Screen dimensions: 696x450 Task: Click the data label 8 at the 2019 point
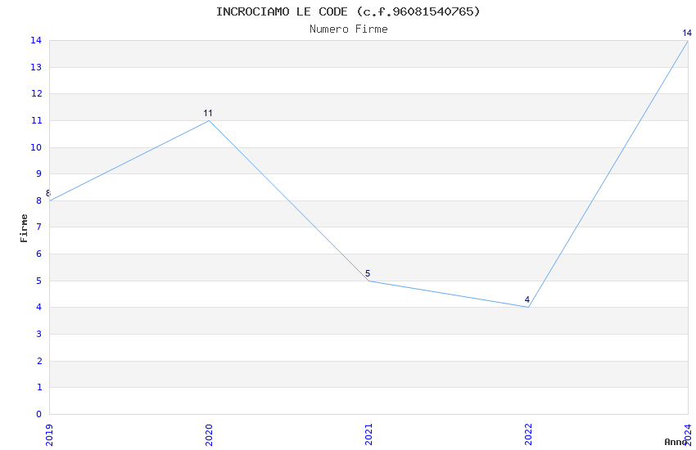click(x=48, y=193)
